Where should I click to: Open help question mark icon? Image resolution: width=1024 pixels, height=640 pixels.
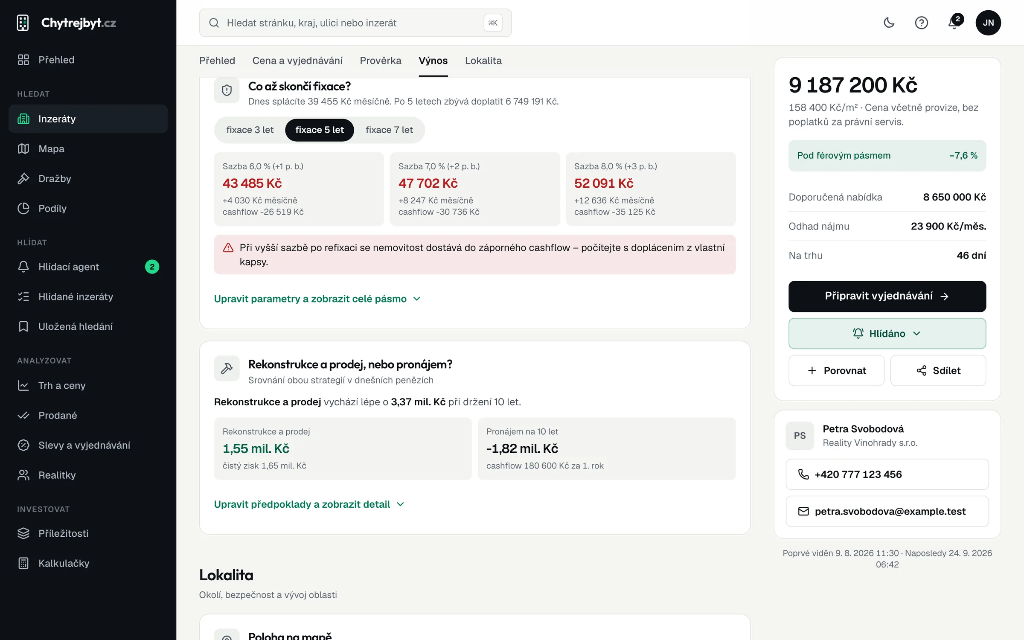point(922,23)
